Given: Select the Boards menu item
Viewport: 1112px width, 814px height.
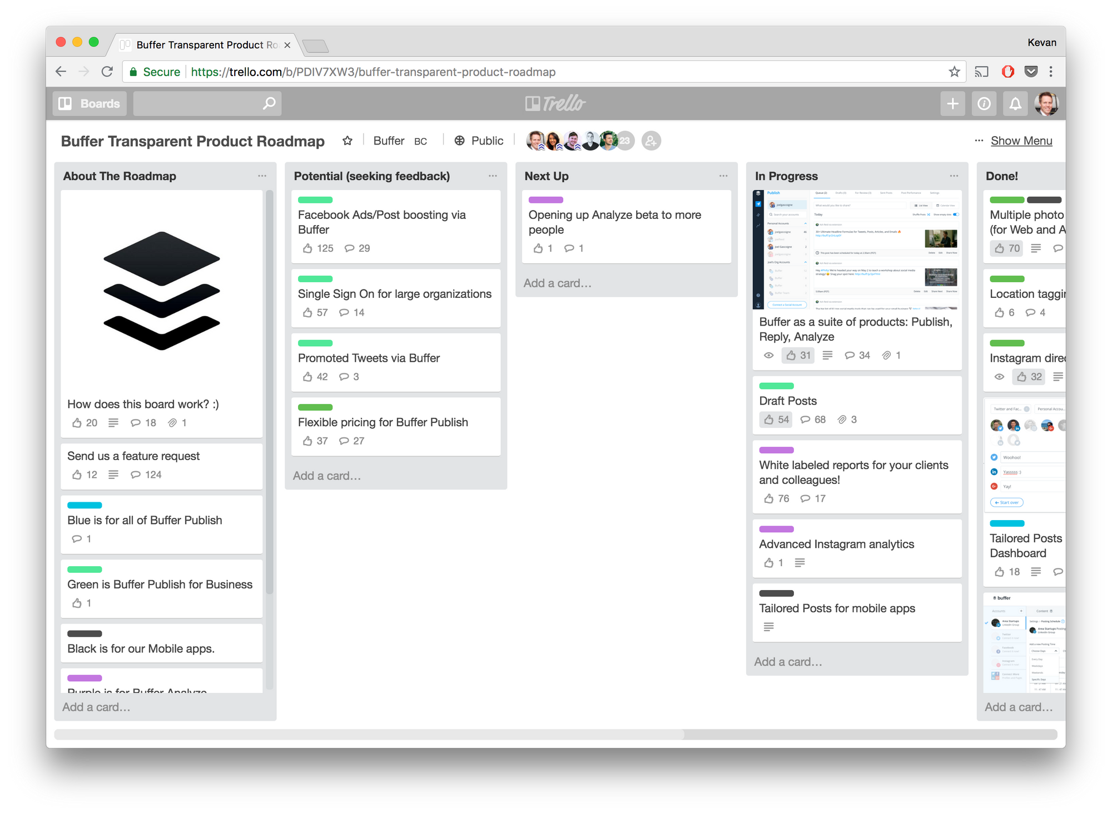Looking at the screenshot, I should tap(89, 103).
